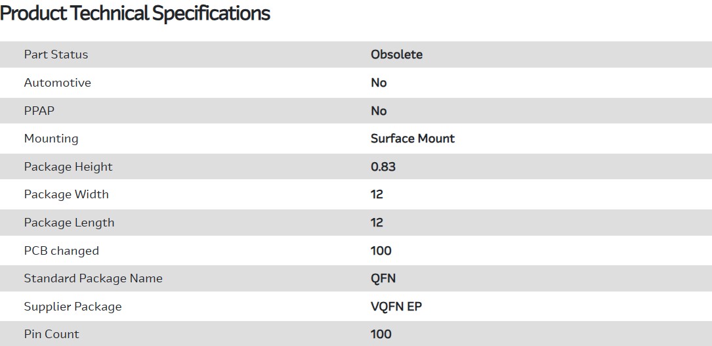Select the Automotive row label

click(57, 83)
